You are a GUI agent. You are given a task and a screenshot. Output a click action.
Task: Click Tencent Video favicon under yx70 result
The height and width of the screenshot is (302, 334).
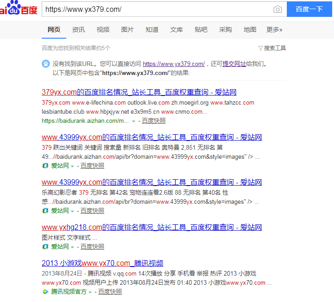point(45,292)
